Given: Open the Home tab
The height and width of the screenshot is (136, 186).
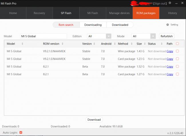Looking at the screenshot, I should pyautogui.click(x=13, y=13).
